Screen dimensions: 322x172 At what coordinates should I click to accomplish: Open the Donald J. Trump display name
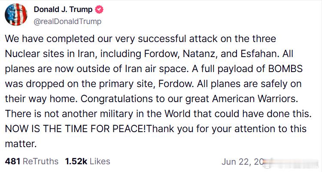63,9
